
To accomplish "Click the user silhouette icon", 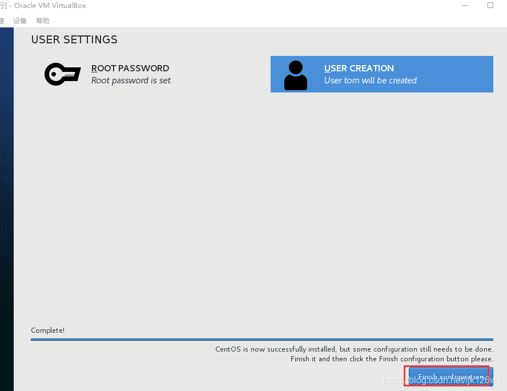I will coord(296,75).
